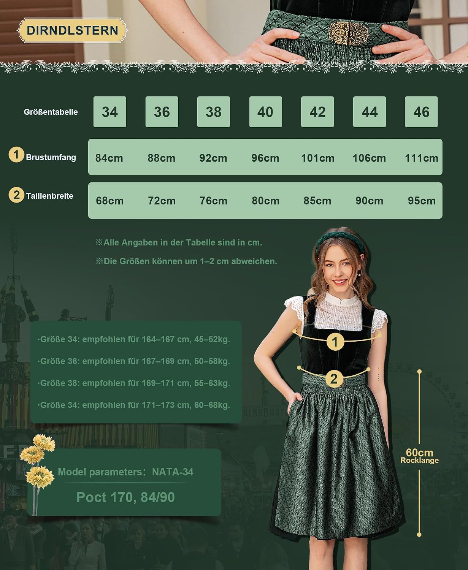Image resolution: width=468 pixels, height=570 pixels.
Task: Click the 72cm waist value
Action: (162, 201)
